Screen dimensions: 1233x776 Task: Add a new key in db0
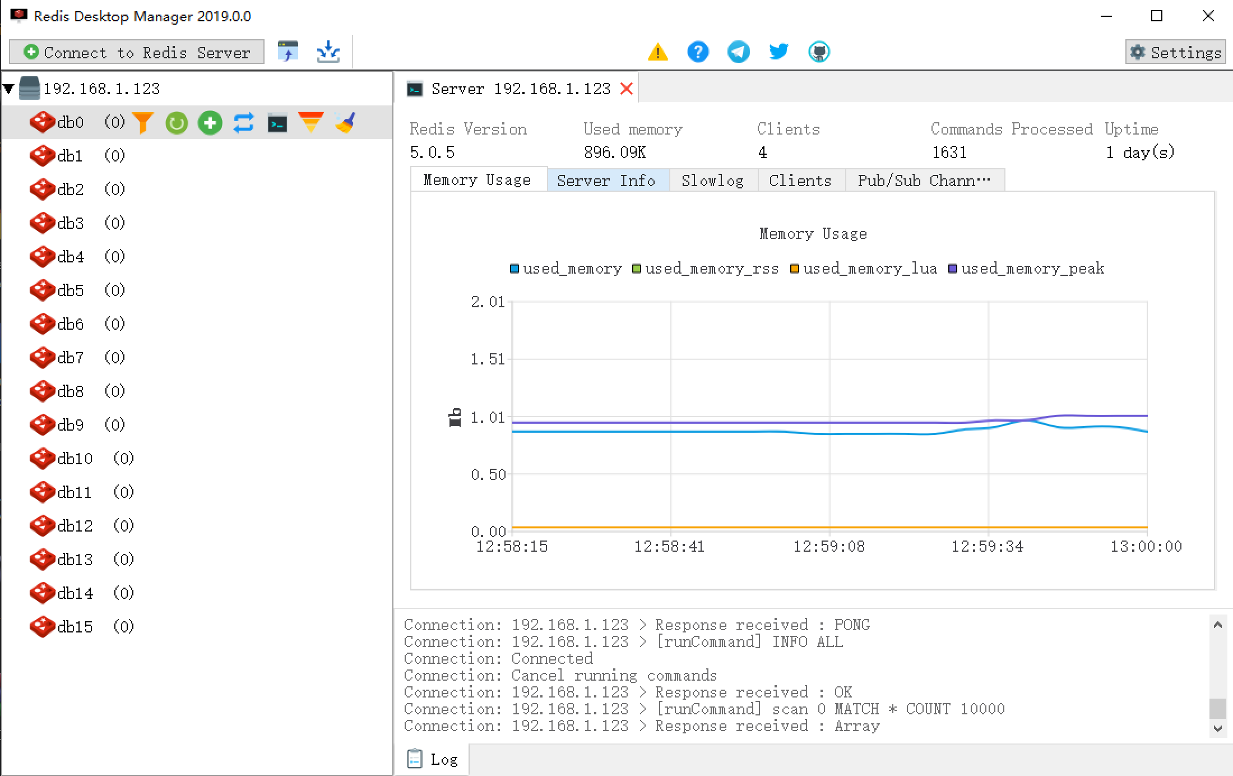(210, 122)
